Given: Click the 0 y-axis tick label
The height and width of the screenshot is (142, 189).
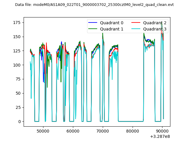Looking at the screenshot, I should [20, 122].
